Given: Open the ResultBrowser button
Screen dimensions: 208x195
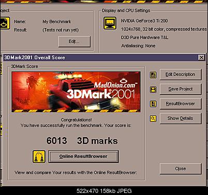Looking at the screenshot, I should pyautogui.click(x=181, y=103).
